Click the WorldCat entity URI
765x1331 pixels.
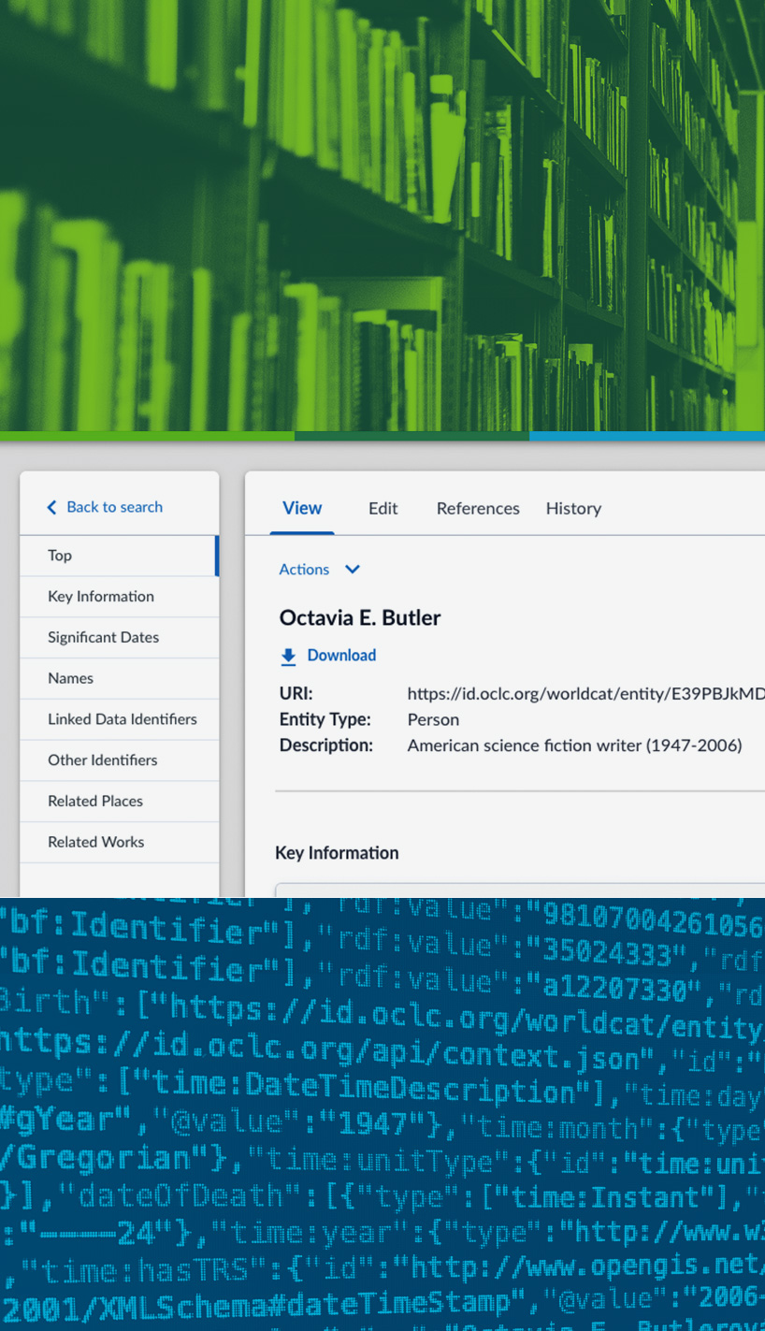[585, 694]
